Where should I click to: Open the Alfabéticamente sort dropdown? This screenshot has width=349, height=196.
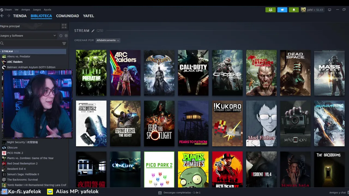pos(108,40)
